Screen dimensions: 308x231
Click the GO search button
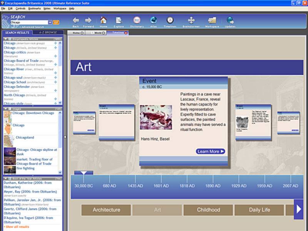click(x=56, y=22)
